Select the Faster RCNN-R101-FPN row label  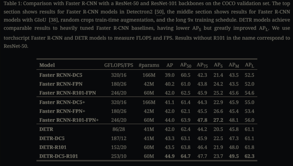pos(68,93)
